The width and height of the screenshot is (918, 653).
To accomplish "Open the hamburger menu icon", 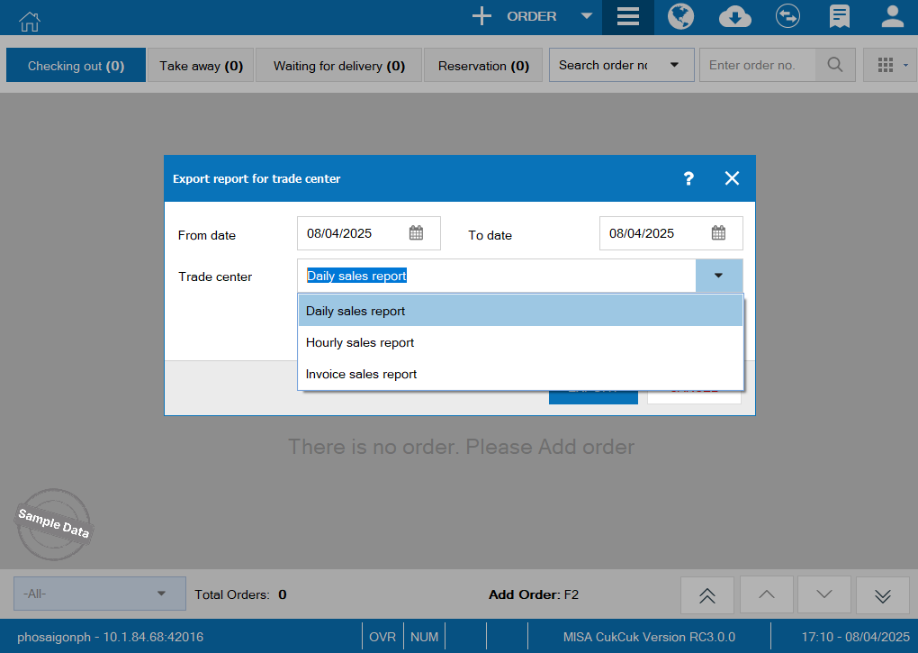I will coord(627,17).
